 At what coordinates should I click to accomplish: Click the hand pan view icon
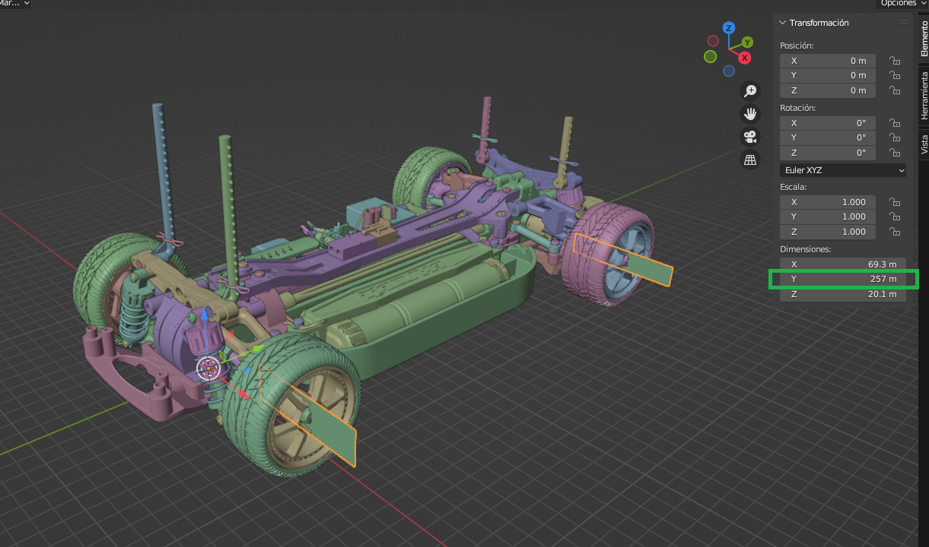click(750, 114)
